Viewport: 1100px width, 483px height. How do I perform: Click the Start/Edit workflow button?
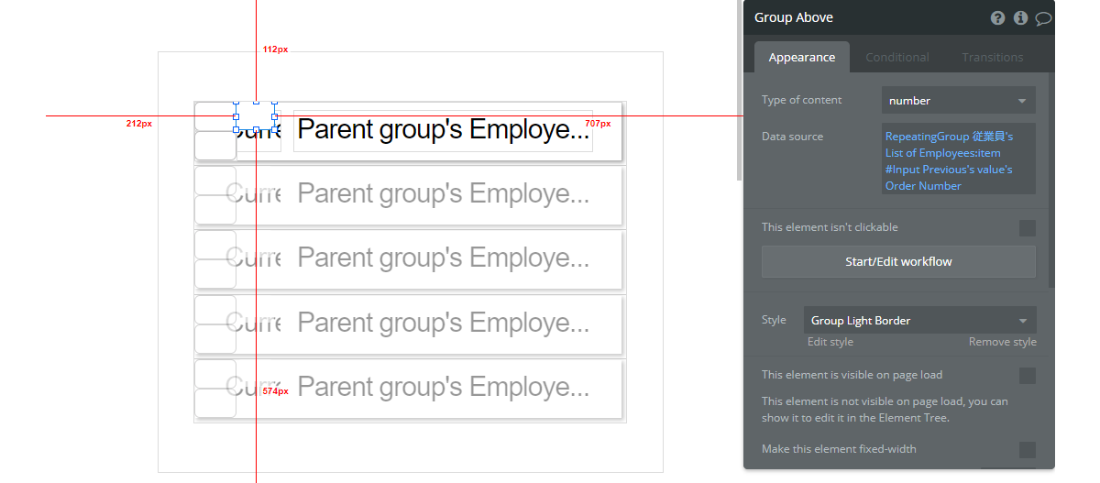tap(898, 261)
